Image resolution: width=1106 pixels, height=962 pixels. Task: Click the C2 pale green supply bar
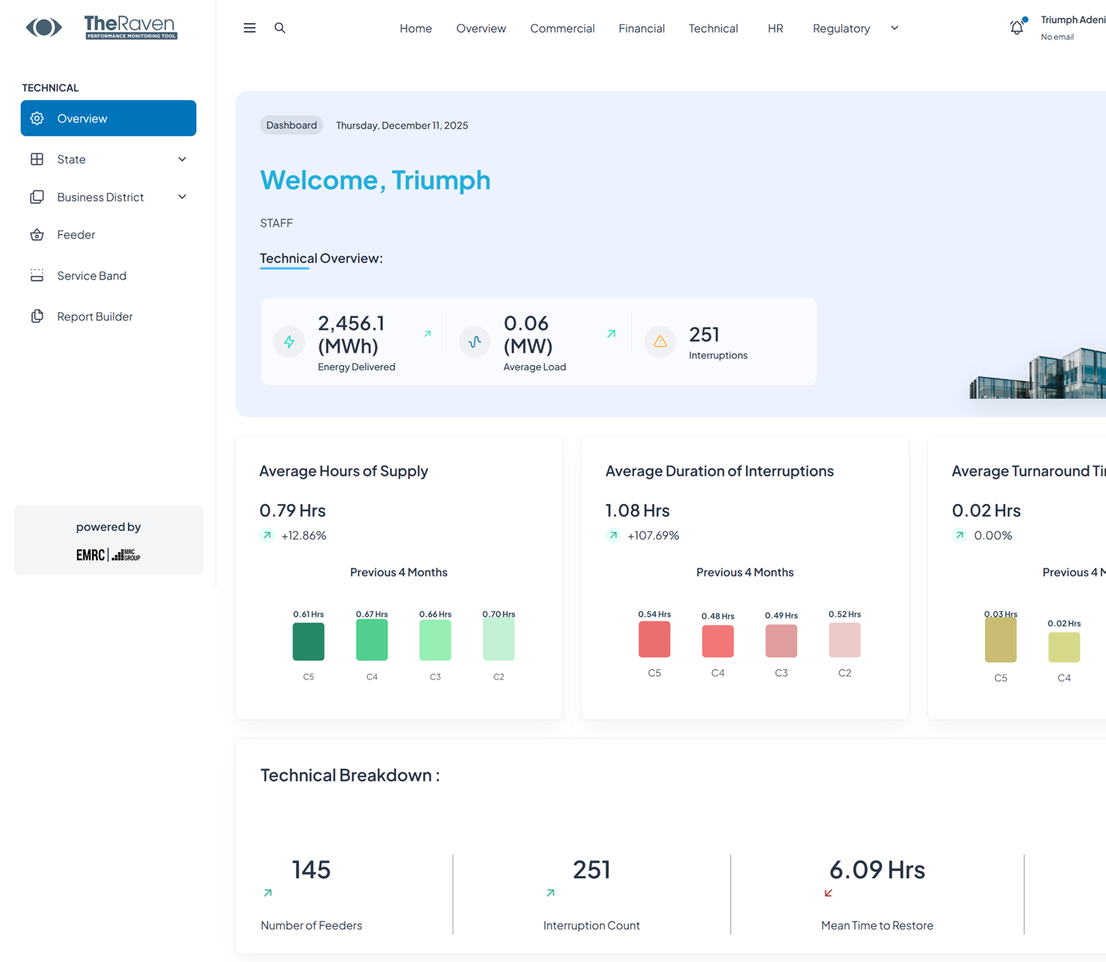point(499,639)
